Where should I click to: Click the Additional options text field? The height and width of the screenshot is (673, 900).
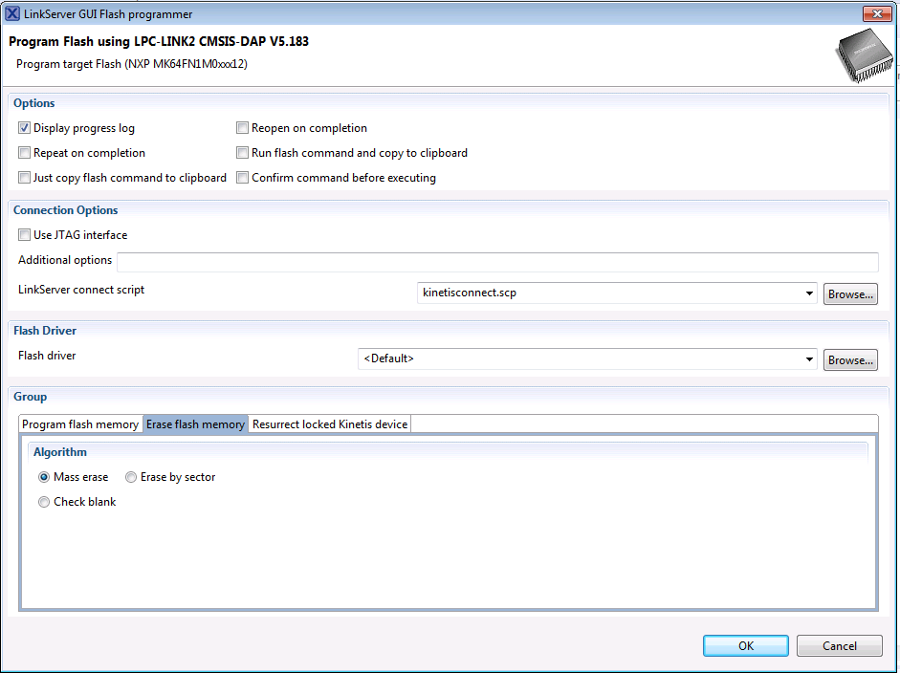(497, 262)
